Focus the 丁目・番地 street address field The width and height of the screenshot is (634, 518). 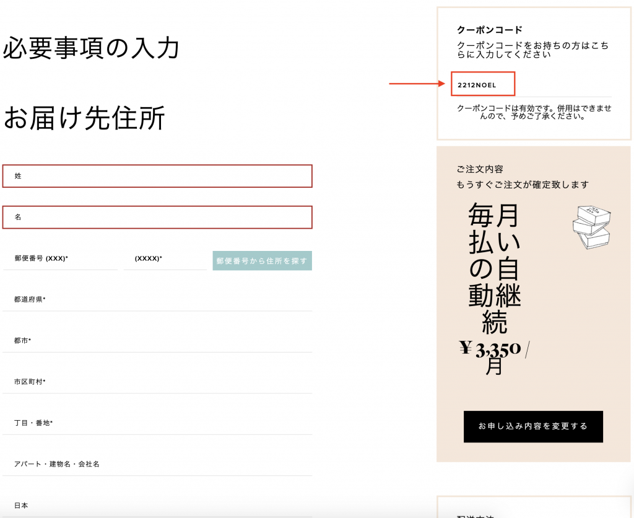pos(157,423)
